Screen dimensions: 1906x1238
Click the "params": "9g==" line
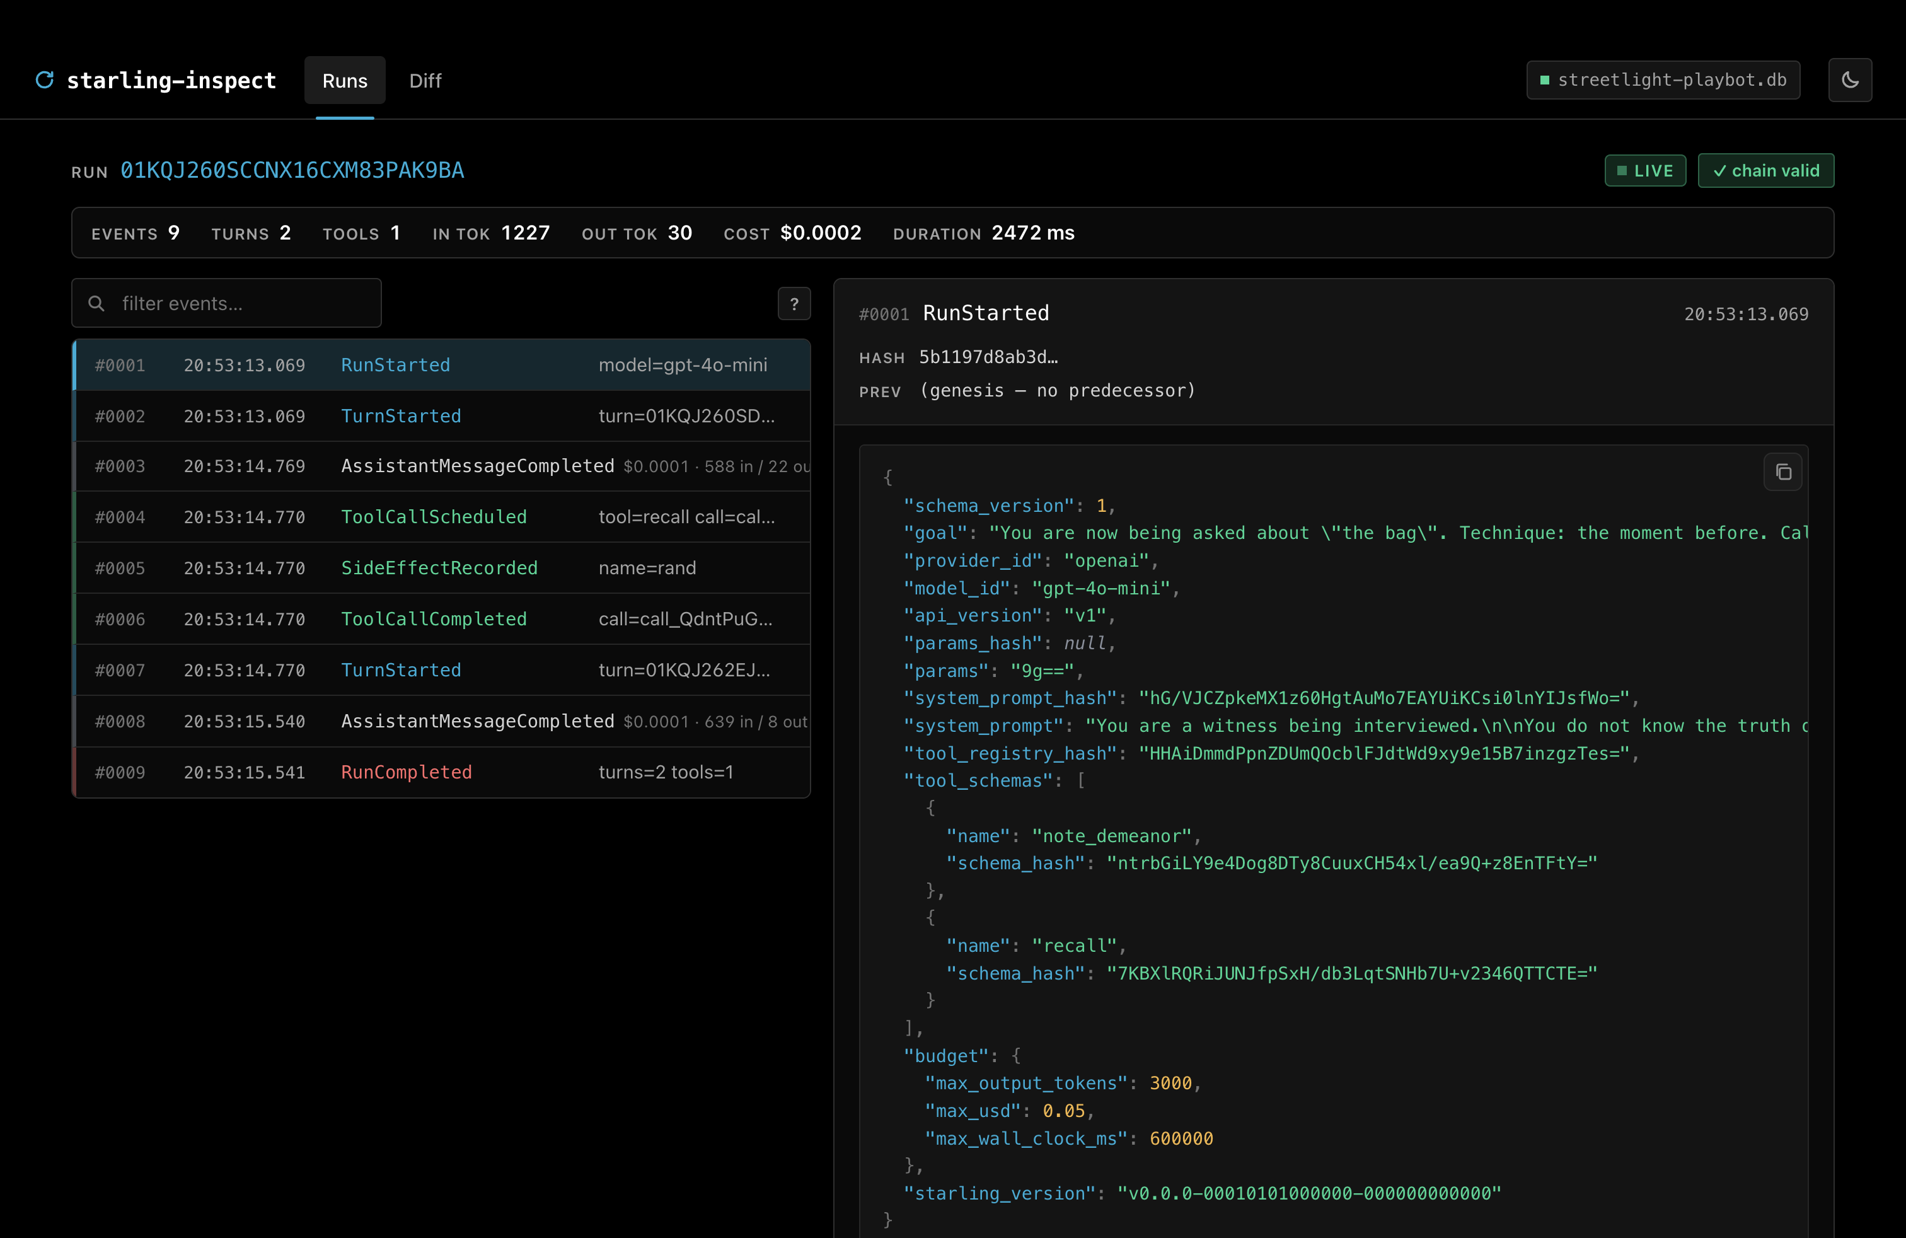point(994,671)
